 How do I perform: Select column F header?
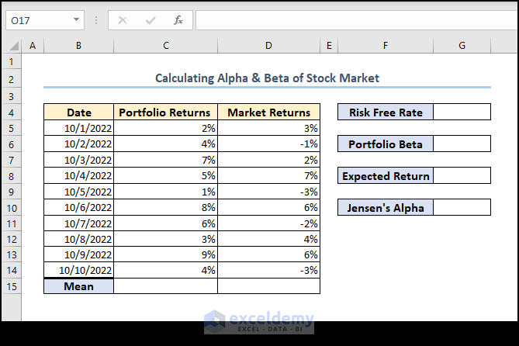[385, 47]
